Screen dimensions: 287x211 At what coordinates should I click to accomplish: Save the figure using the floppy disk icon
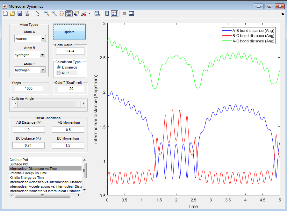(x=20, y=13)
